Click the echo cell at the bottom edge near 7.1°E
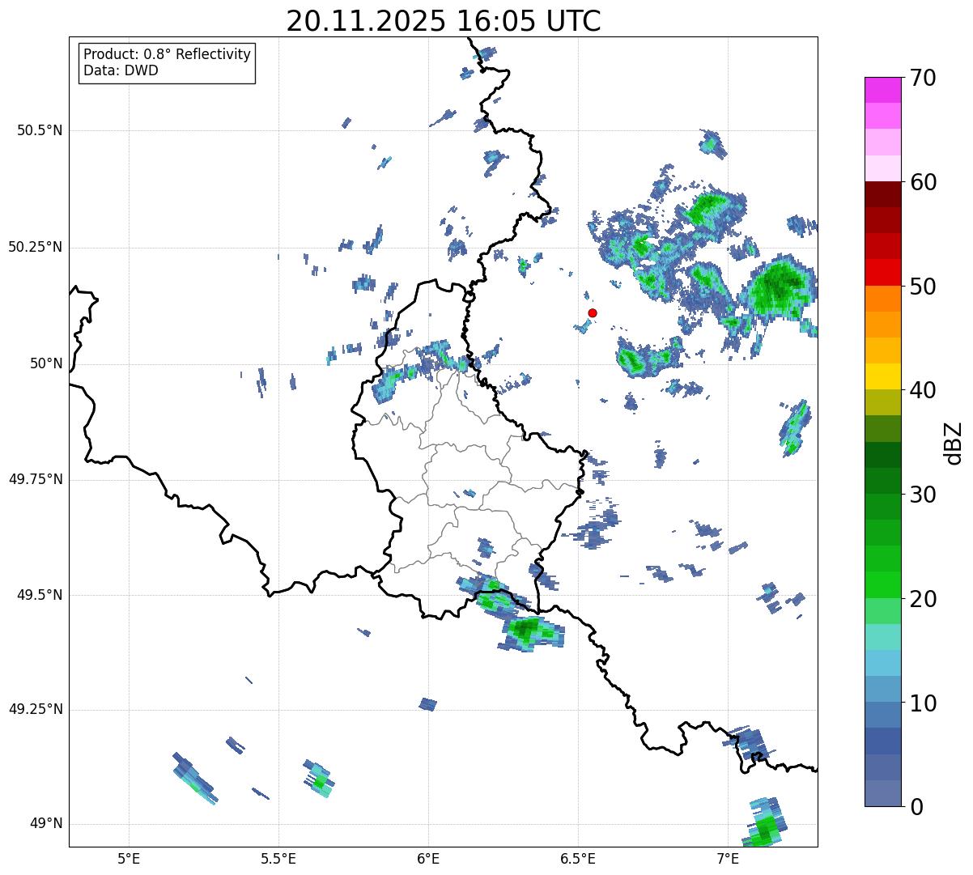 pyautogui.click(x=764, y=822)
